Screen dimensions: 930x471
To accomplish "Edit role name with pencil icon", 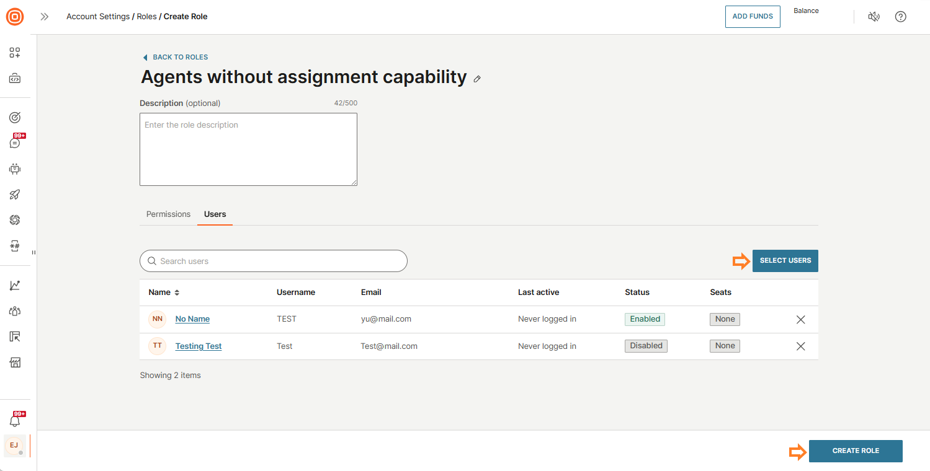I will tap(477, 79).
